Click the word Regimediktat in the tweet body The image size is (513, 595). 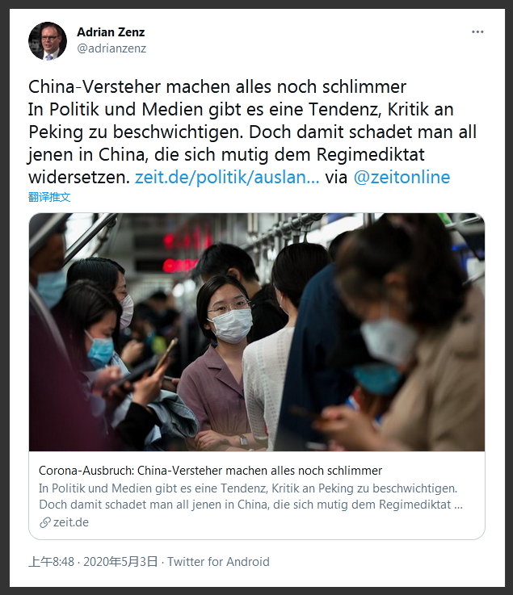tap(370, 154)
